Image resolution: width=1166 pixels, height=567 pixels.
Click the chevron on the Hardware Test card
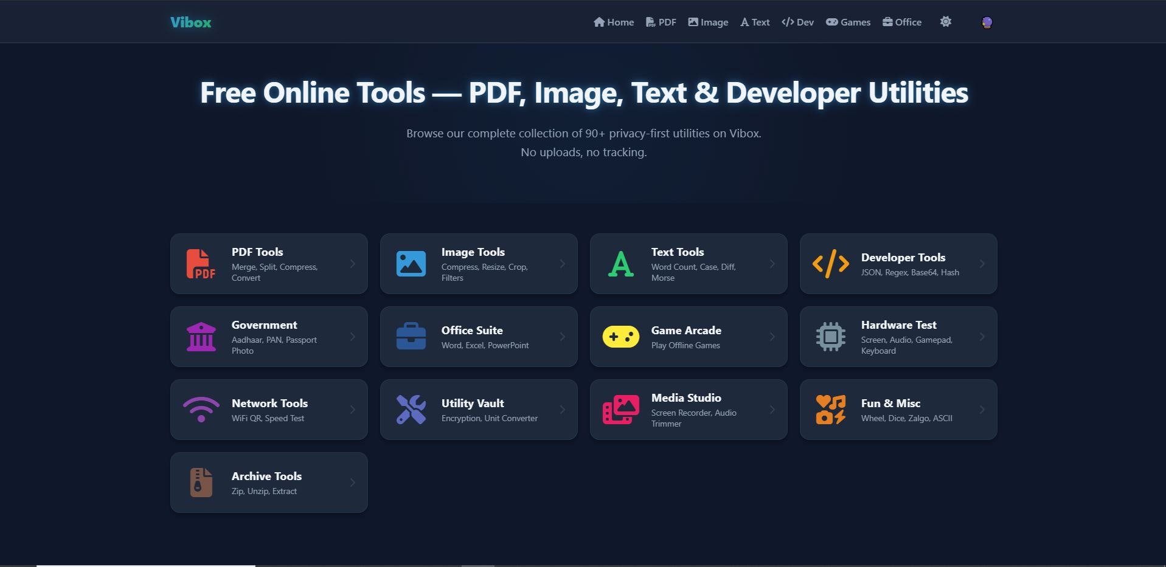coord(982,337)
